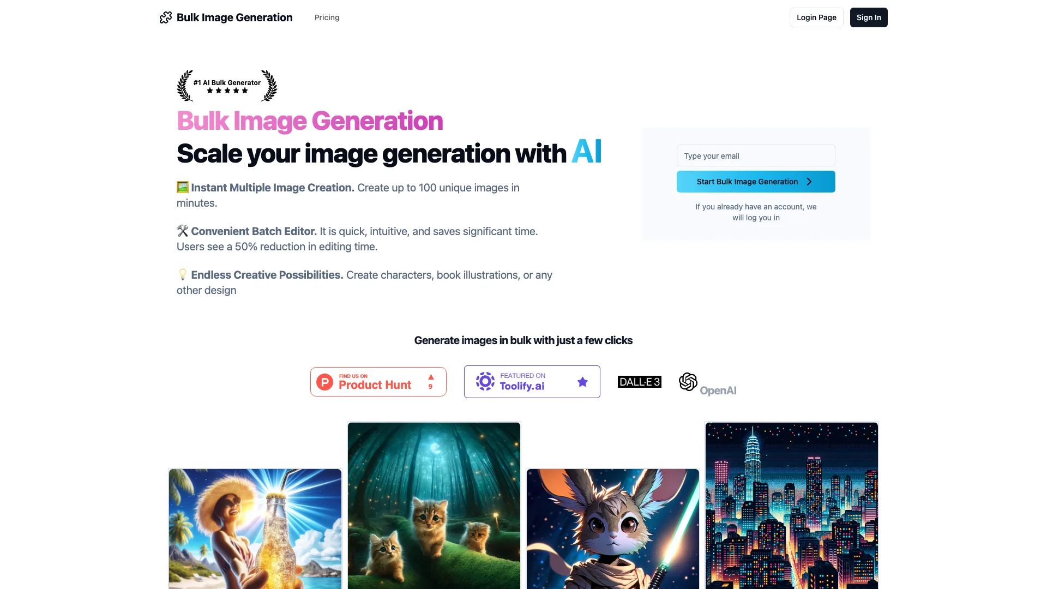Click the DALL-E 3 logo icon
This screenshot has width=1047, height=589.
(639, 381)
